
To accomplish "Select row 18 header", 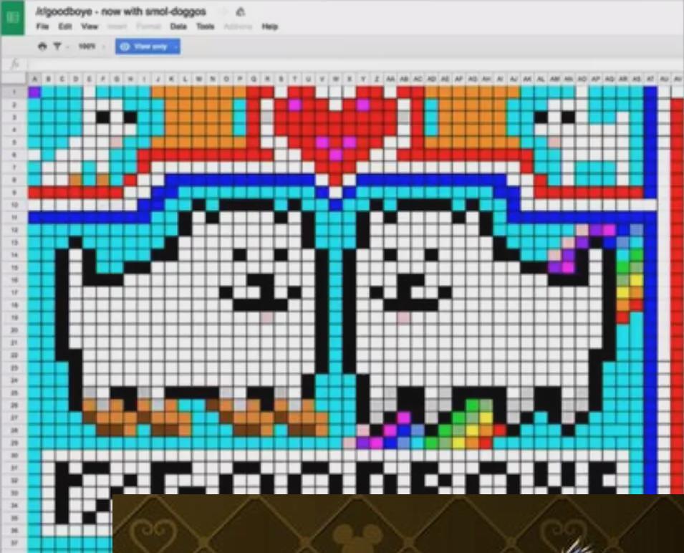I will tap(14, 305).
